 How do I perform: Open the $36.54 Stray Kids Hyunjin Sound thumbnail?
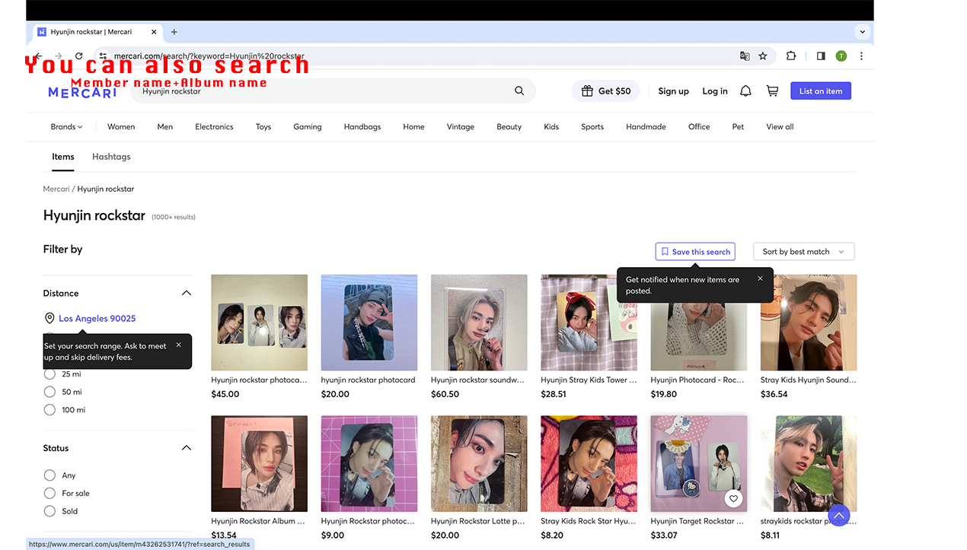(x=809, y=323)
